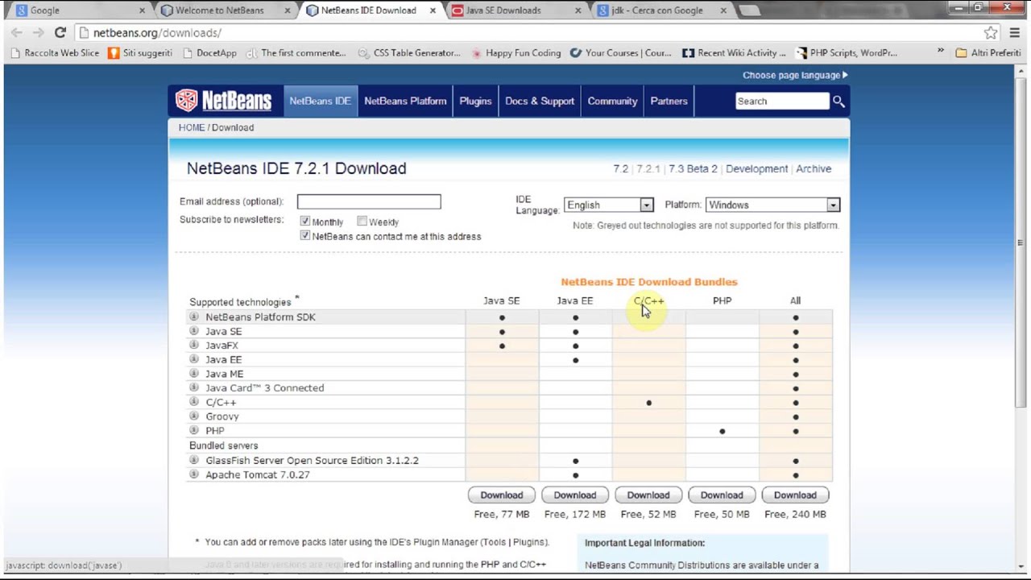This screenshot has width=1031, height=580.
Task: Open the Development builds link
Action: (756, 168)
